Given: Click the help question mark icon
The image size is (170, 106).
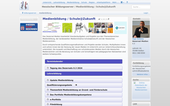Looking at the screenshot, I should tap(127, 2).
